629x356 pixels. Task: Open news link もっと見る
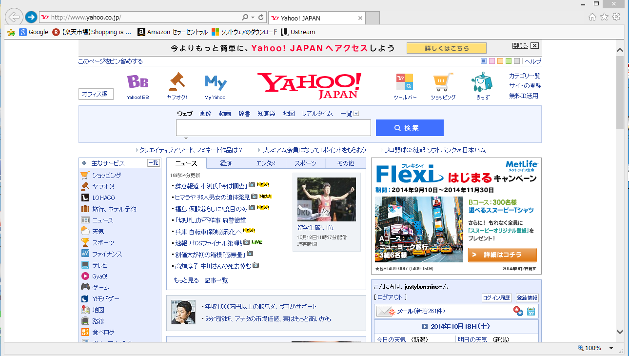[186, 280]
